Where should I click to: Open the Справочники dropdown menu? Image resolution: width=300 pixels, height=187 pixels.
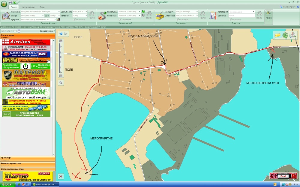pyautogui.click(x=48, y=31)
